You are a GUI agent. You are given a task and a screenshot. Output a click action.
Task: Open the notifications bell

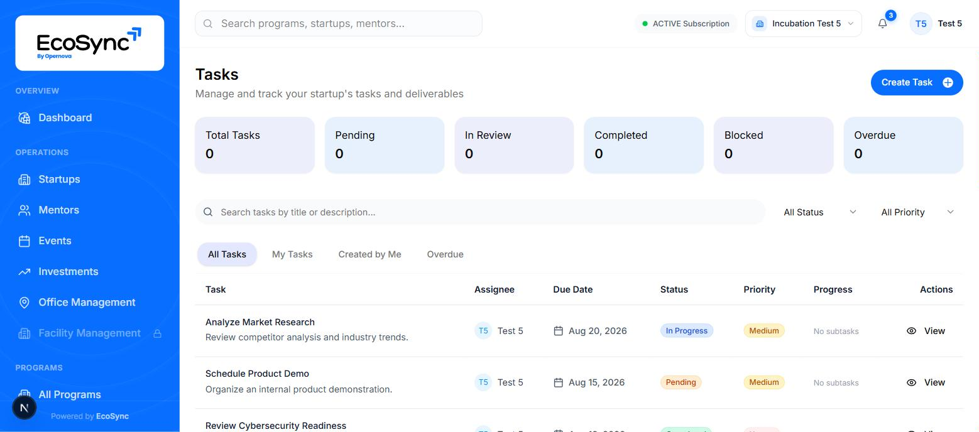coord(883,24)
